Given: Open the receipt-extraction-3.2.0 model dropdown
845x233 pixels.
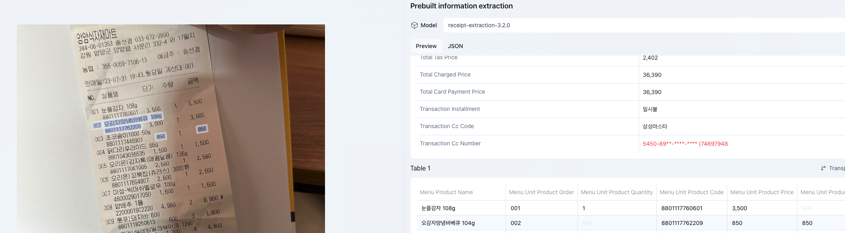Looking at the screenshot, I should pyautogui.click(x=642, y=25).
